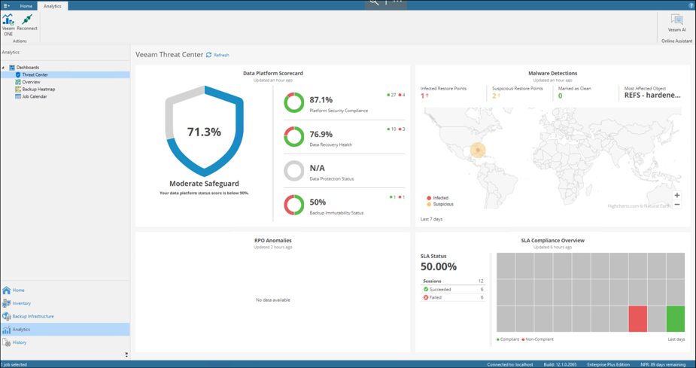
Task: Click the Job Calendar icon in tree
Action: click(18, 96)
